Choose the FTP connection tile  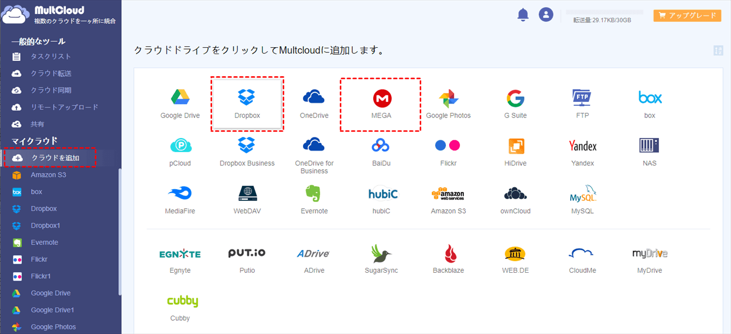582,104
